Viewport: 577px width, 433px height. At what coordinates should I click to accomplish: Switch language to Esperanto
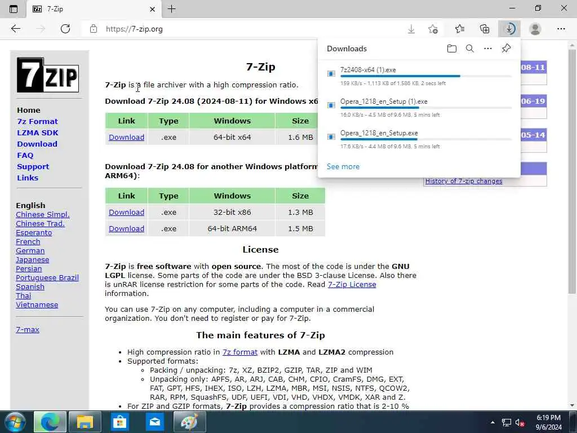pyautogui.click(x=34, y=233)
